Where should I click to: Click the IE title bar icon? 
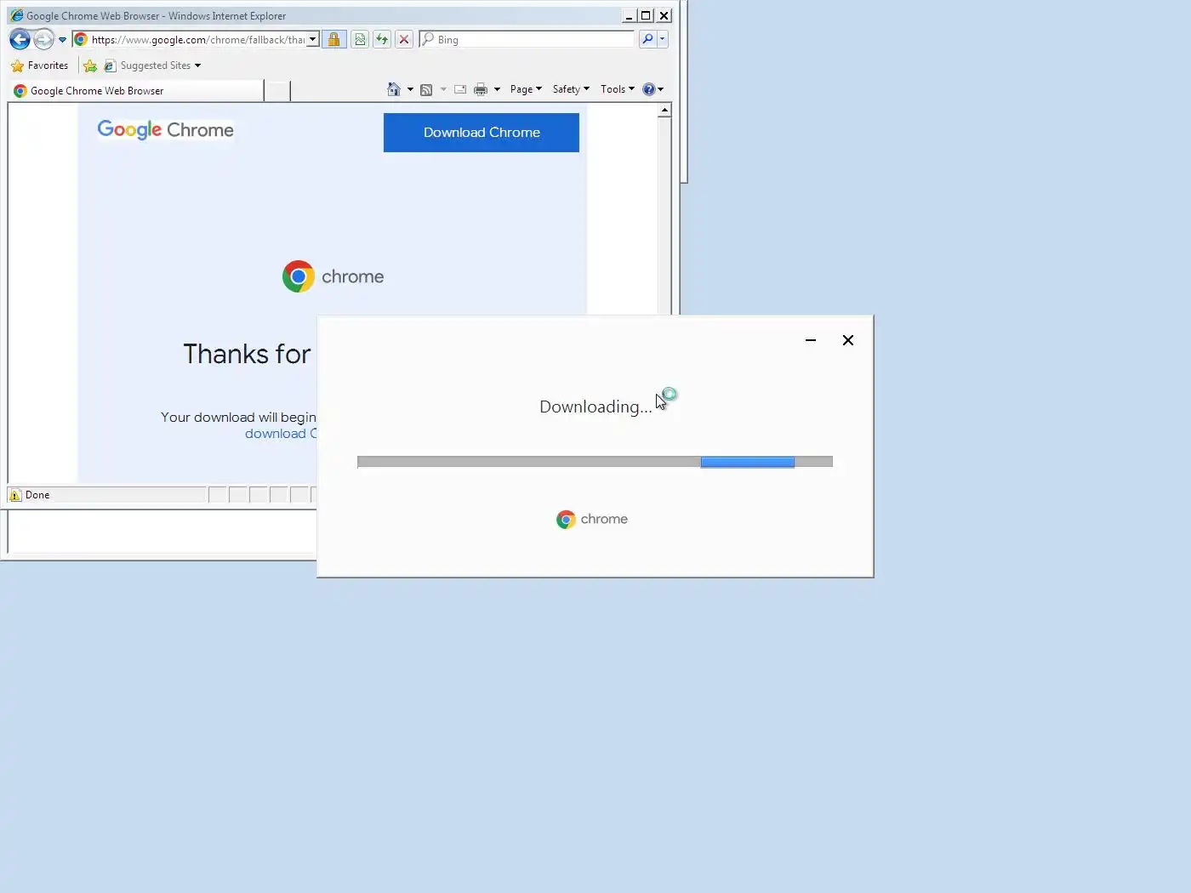tap(16, 15)
